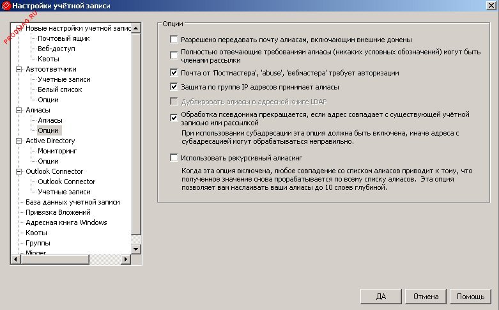Open 'Белый список' tree item
The width and height of the screenshot is (499, 310).
click(59, 89)
